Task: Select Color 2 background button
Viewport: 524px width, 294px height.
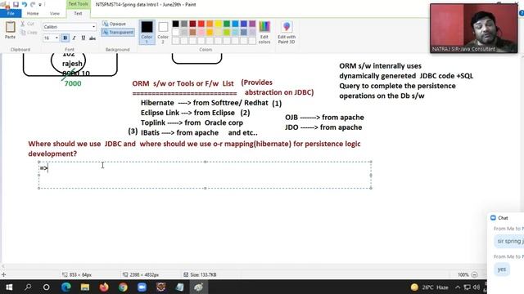Action: point(163,33)
